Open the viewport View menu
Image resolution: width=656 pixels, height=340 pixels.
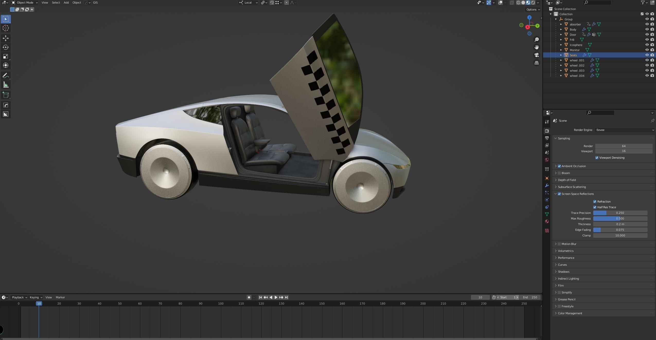[45, 3]
